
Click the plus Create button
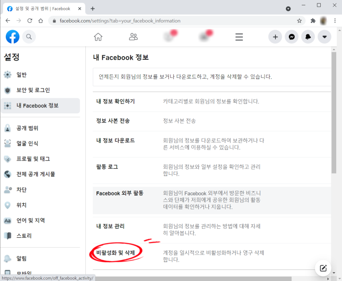pos(275,37)
